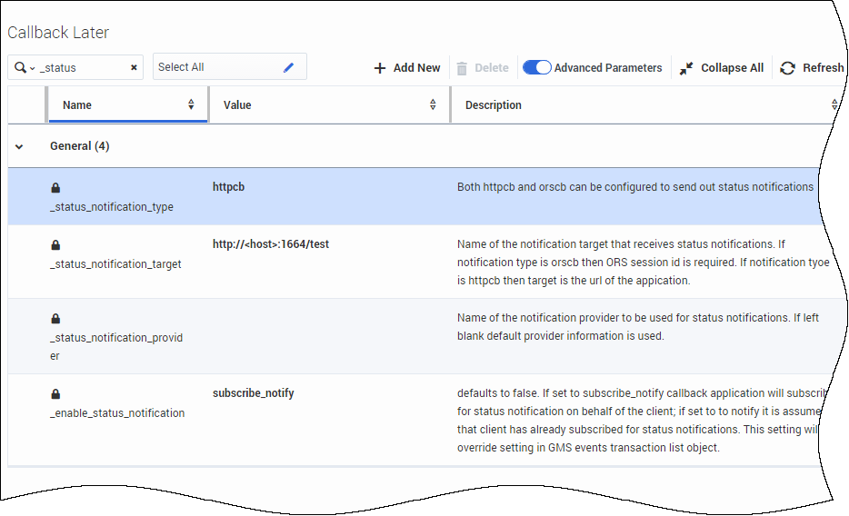
Task: Click the subscribe_notify value cell
Action: tap(253, 393)
